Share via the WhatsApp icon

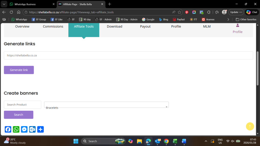click(16, 129)
